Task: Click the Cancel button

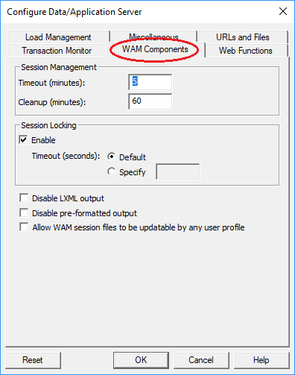Action: 201,360
